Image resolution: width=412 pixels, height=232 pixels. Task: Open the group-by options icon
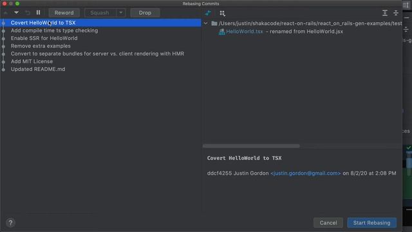pyautogui.click(x=222, y=13)
